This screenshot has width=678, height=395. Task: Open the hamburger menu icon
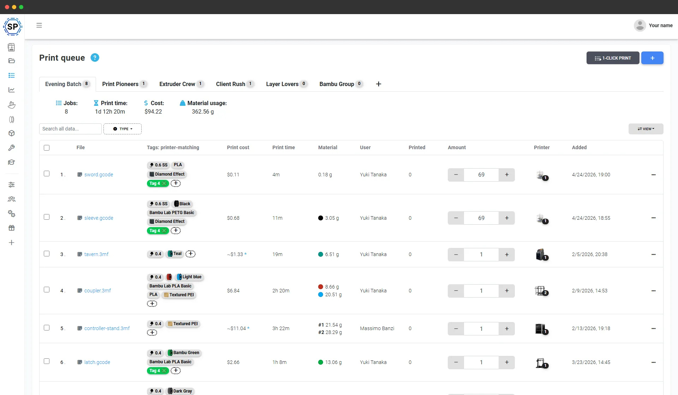coord(39,25)
